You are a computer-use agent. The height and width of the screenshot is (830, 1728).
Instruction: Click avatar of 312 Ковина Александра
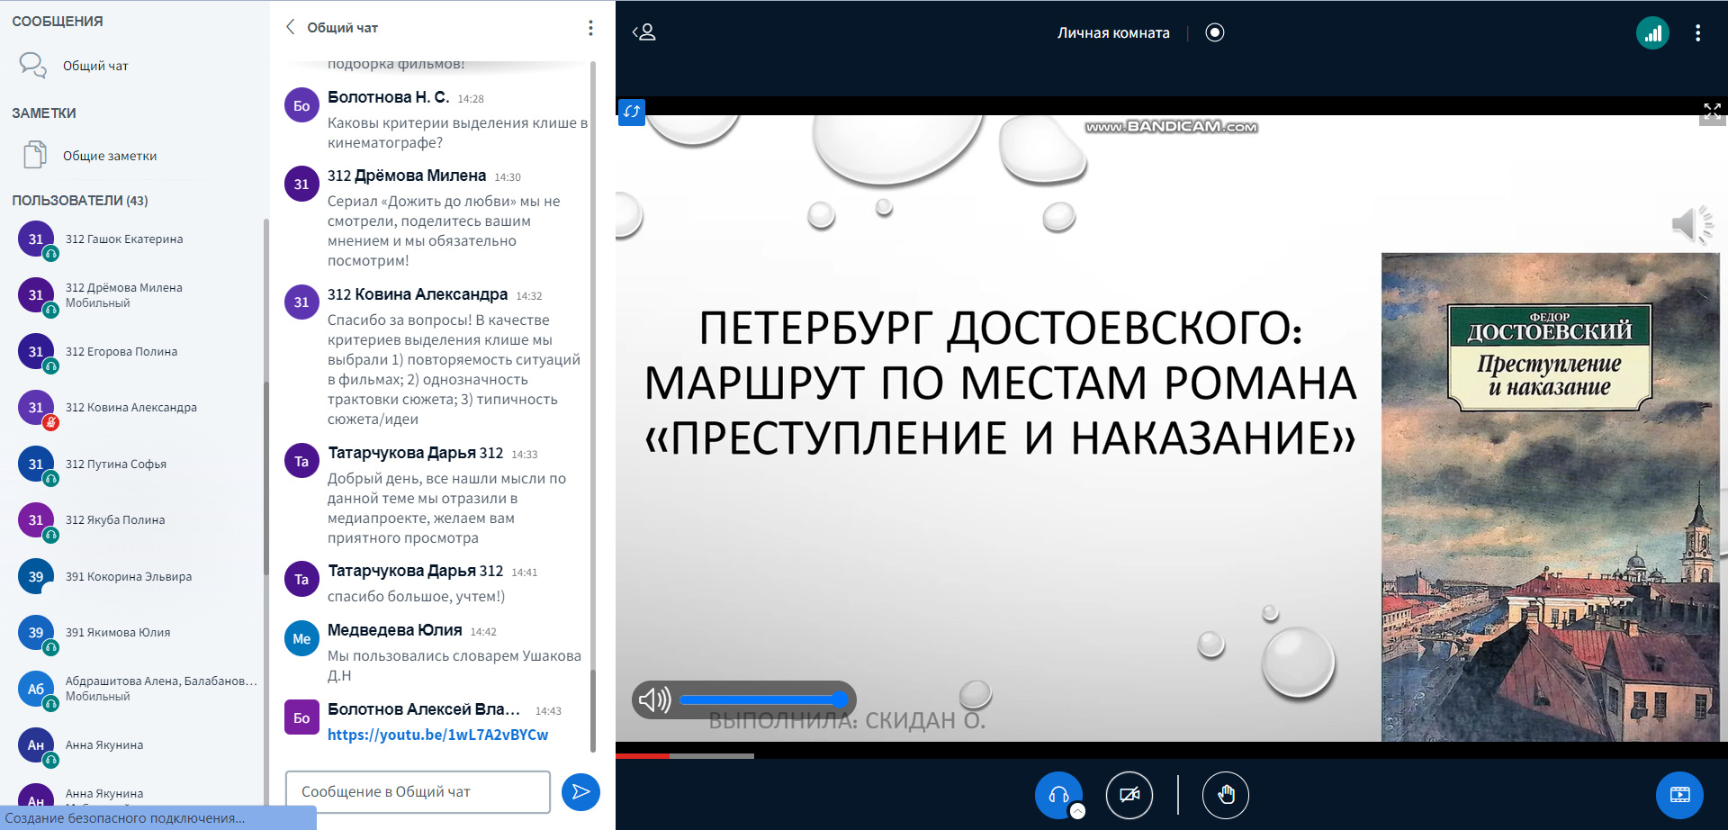(x=36, y=408)
